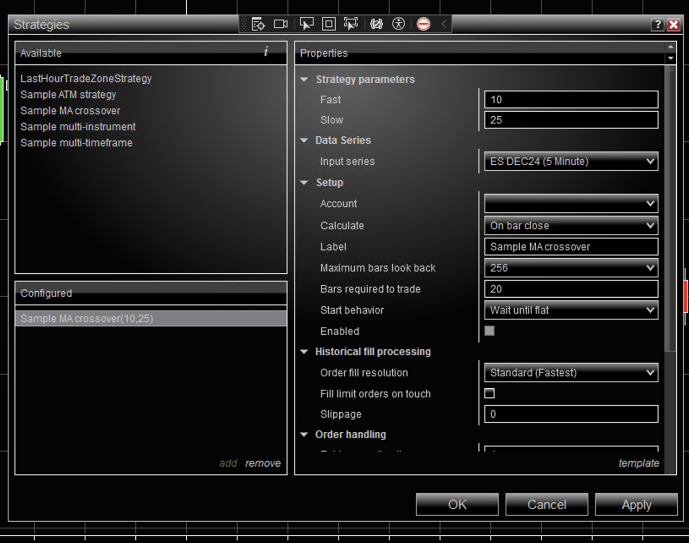Open the Input series dropdown
This screenshot has height=543, width=689.
pyautogui.click(x=571, y=162)
